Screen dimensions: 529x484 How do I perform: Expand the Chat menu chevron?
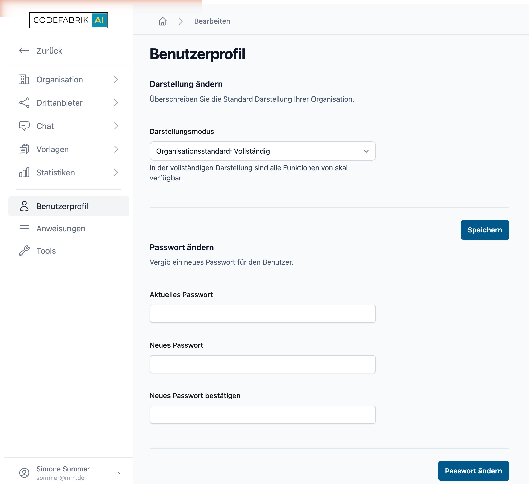(x=116, y=126)
